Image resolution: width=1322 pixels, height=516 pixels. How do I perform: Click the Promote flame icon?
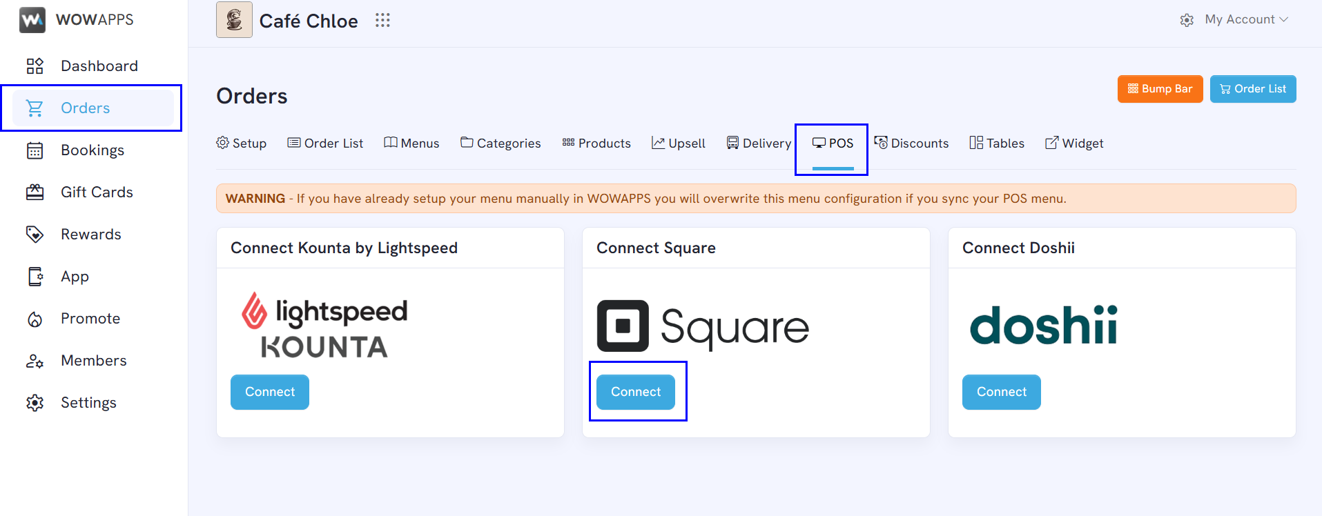tap(35, 319)
